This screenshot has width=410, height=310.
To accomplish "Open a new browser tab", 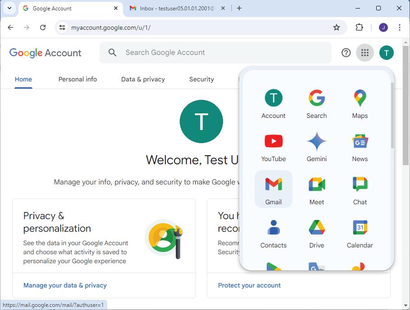I will click(239, 9).
